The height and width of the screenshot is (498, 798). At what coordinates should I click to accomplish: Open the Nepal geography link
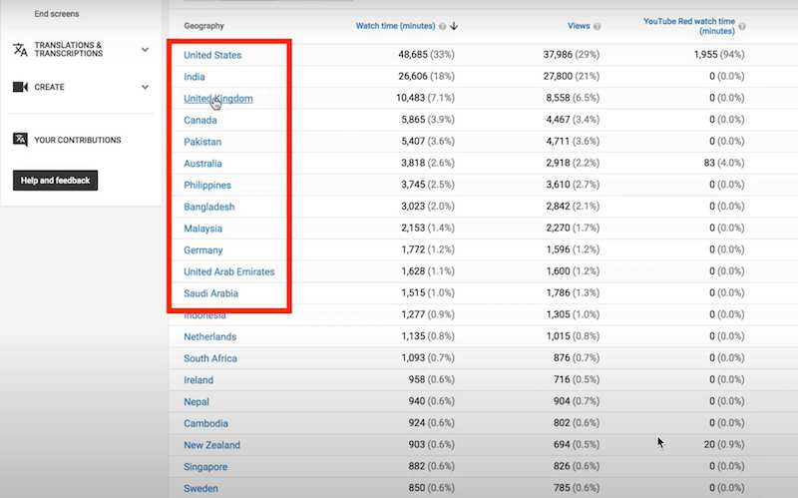196,402
